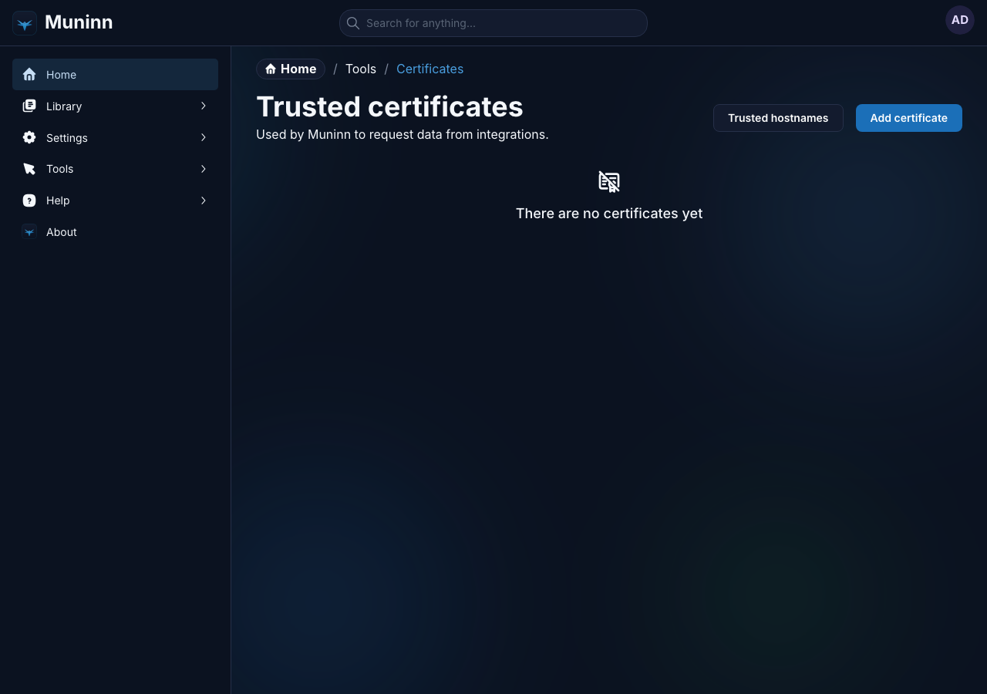
Task: Click the Used by Muninn description text
Action: click(403, 134)
